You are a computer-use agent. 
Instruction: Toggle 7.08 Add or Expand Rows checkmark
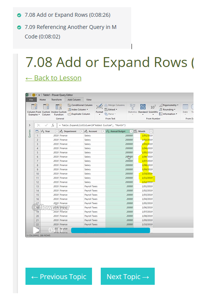click(19, 15)
